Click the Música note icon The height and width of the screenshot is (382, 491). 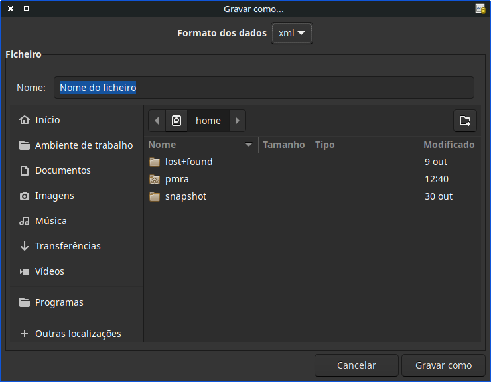[25, 221]
